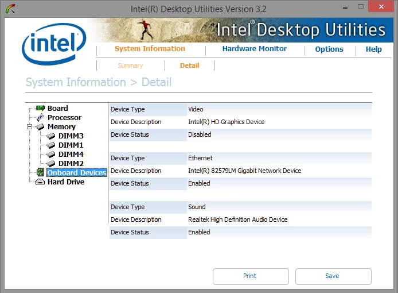Image resolution: width=398 pixels, height=293 pixels.
Task: Switch to the Summary sub-tab
Action: click(x=130, y=65)
